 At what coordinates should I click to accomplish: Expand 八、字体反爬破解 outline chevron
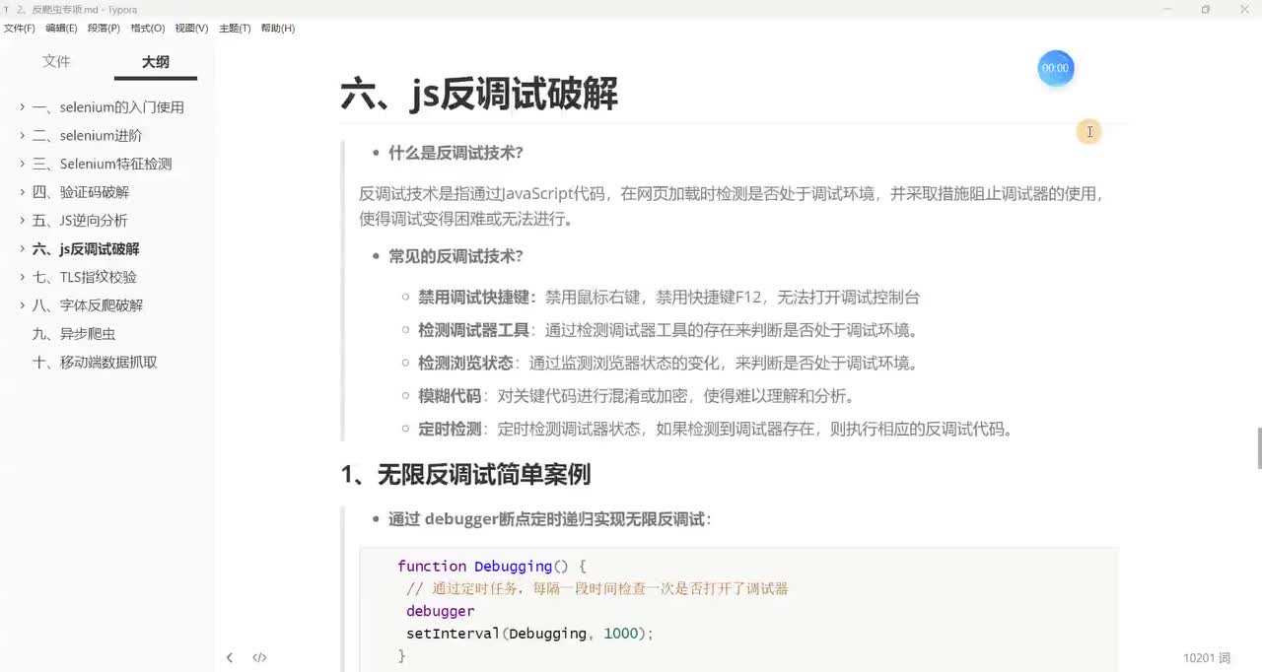click(23, 305)
